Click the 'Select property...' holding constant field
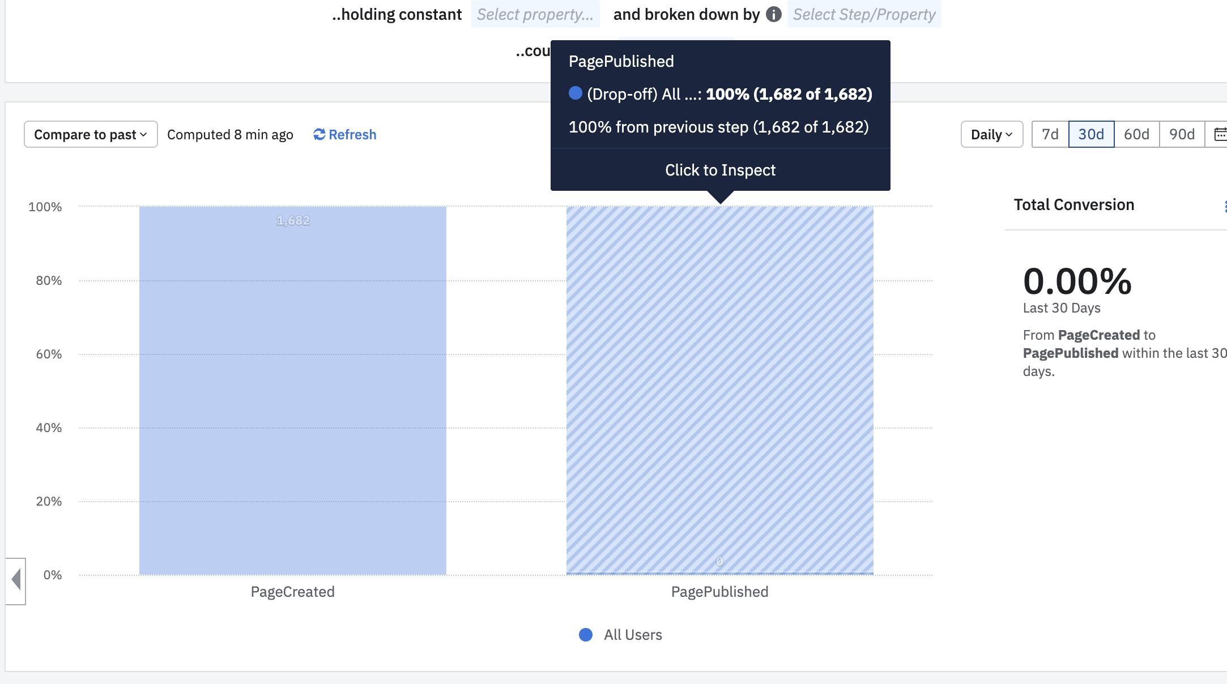The image size is (1227, 684). coord(535,14)
